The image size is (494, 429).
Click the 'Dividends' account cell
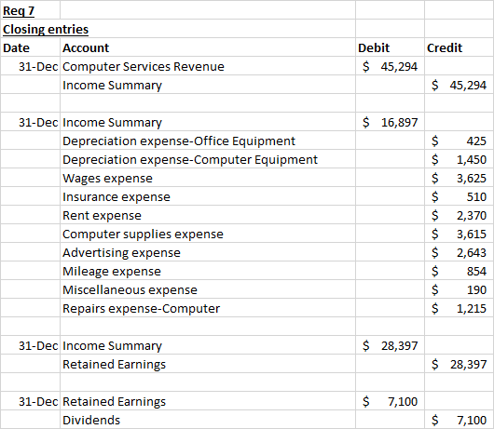pyautogui.click(x=208, y=420)
